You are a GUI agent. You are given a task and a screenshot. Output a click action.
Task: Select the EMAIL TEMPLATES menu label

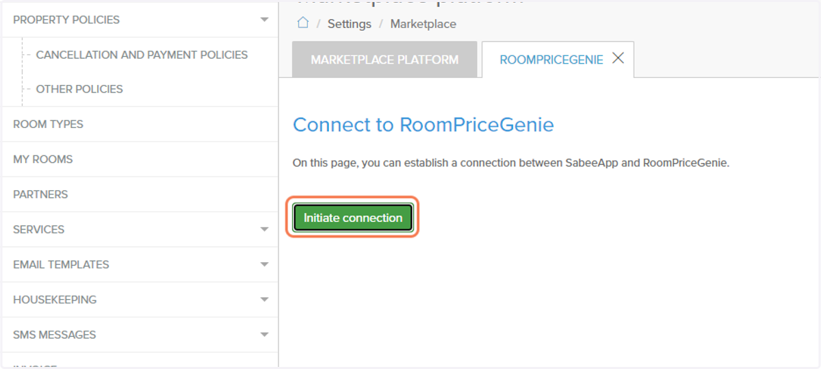tap(61, 264)
